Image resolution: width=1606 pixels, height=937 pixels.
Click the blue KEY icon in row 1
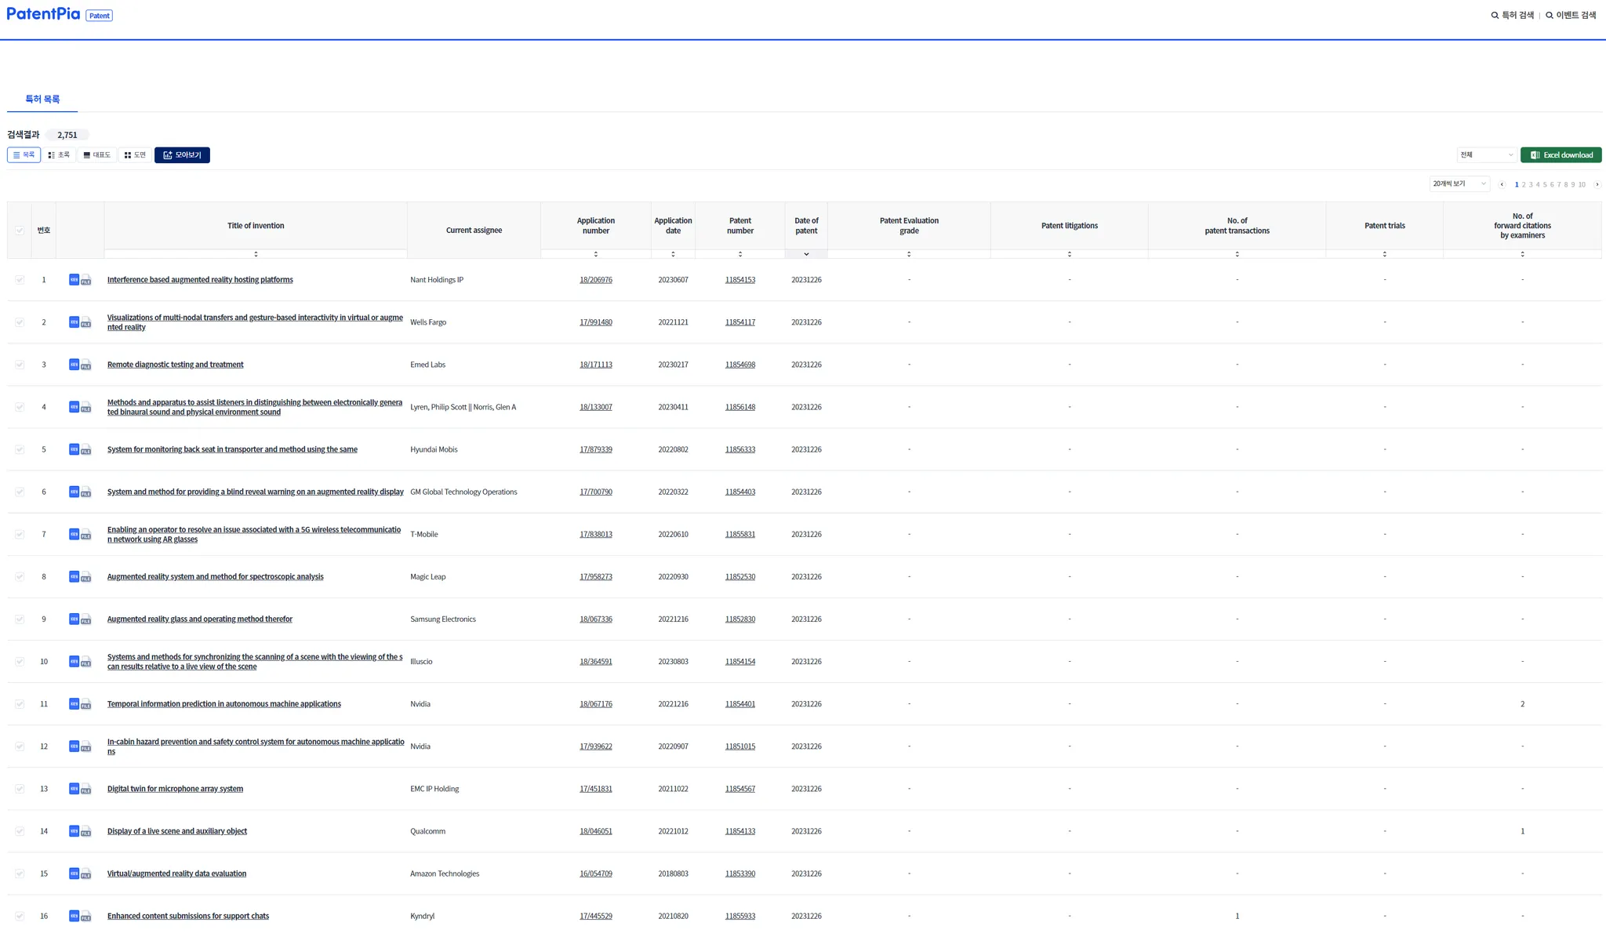[74, 279]
